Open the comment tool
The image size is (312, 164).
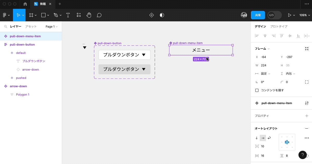99,15
